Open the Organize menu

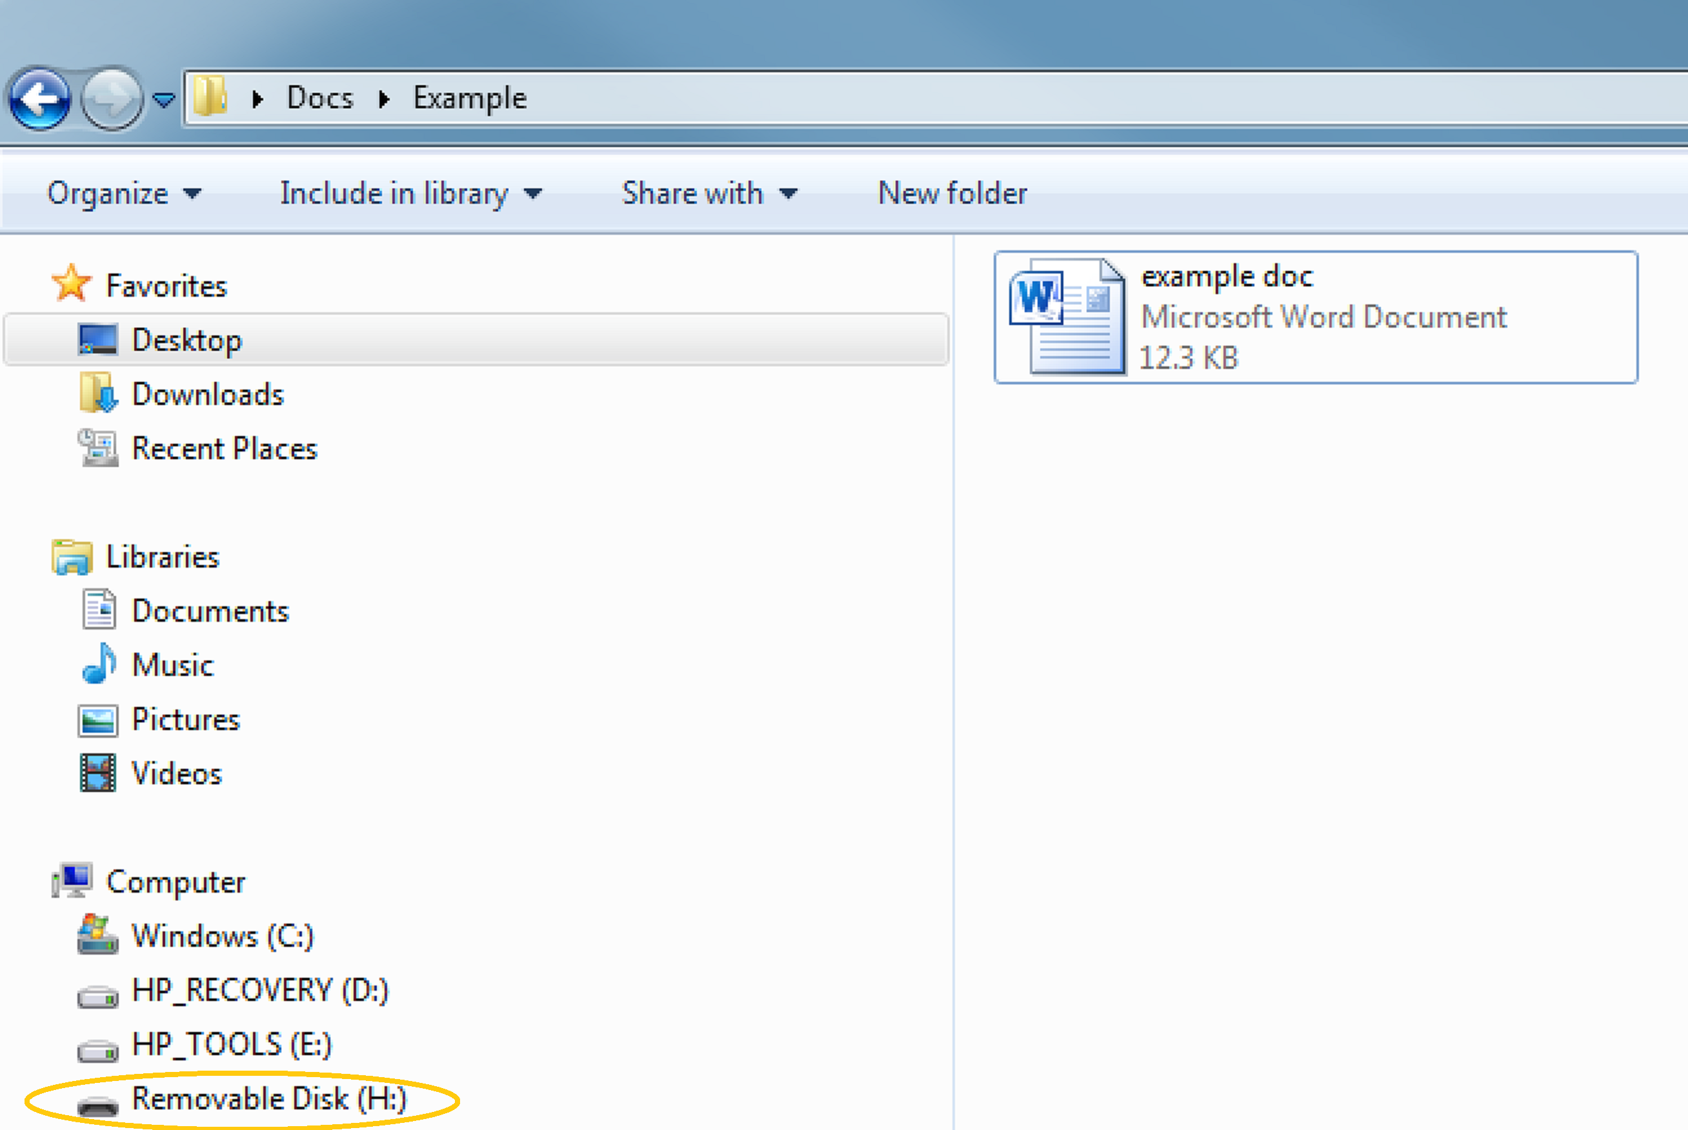tap(124, 193)
